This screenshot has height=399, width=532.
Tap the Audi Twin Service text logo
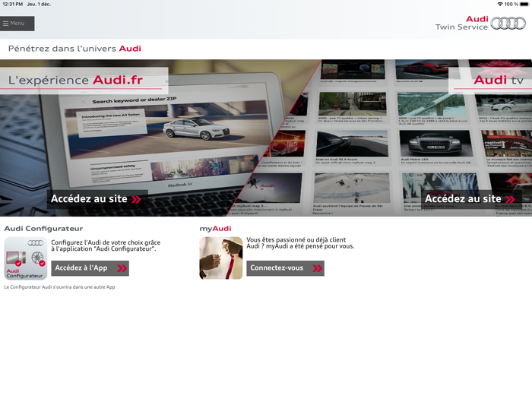tap(462, 23)
